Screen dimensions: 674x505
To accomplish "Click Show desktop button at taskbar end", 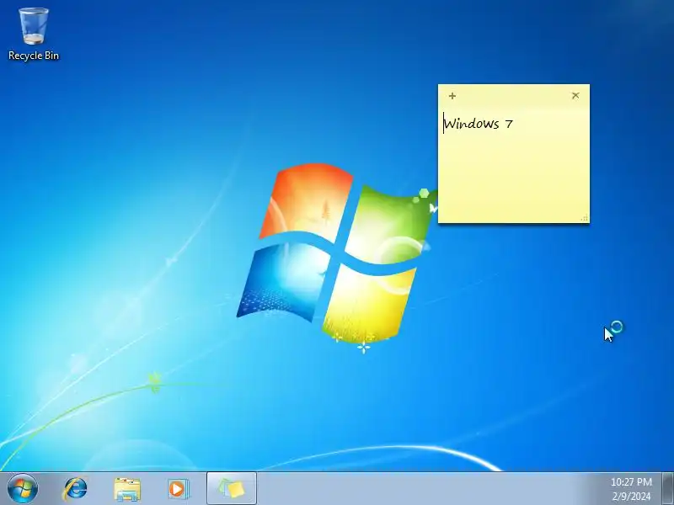I will click(x=668, y=489).
